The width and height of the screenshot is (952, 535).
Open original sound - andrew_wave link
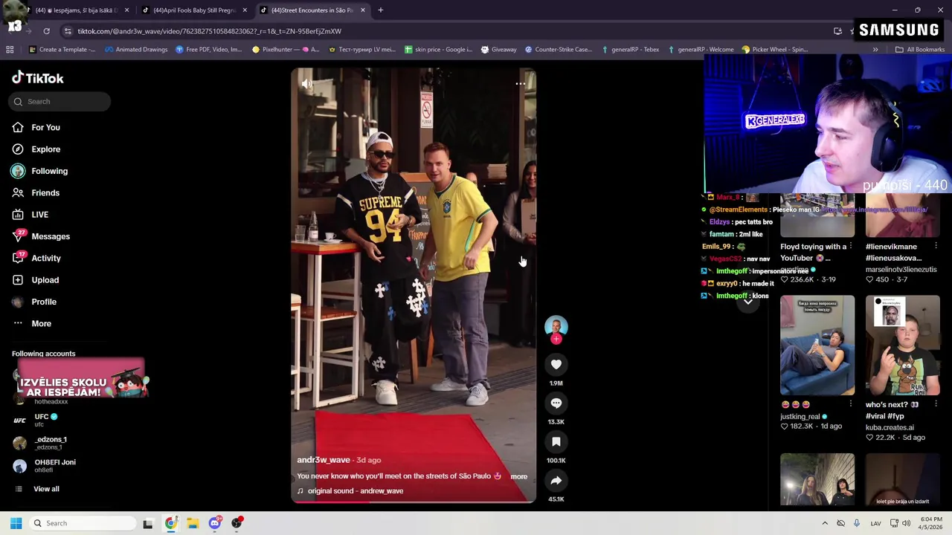356,491
